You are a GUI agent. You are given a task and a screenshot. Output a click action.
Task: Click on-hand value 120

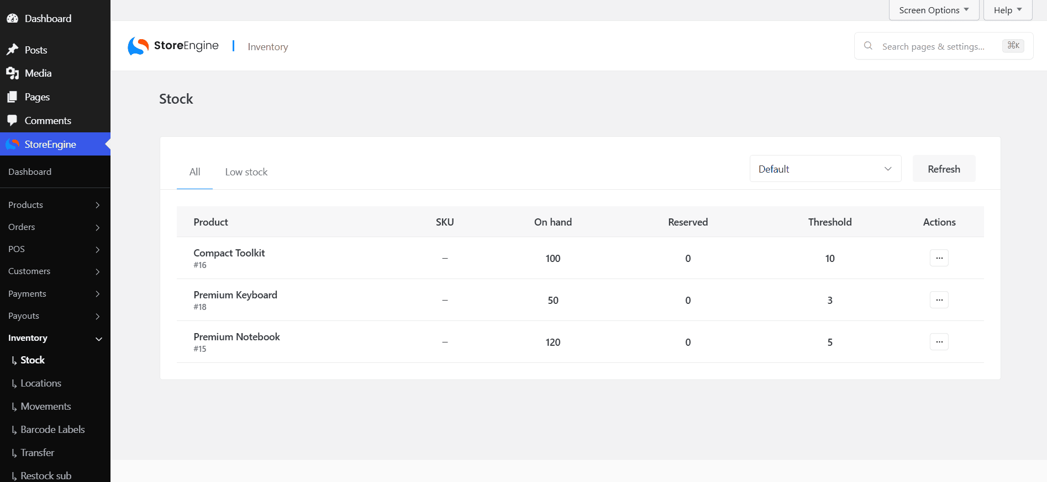tap(553, 342)
